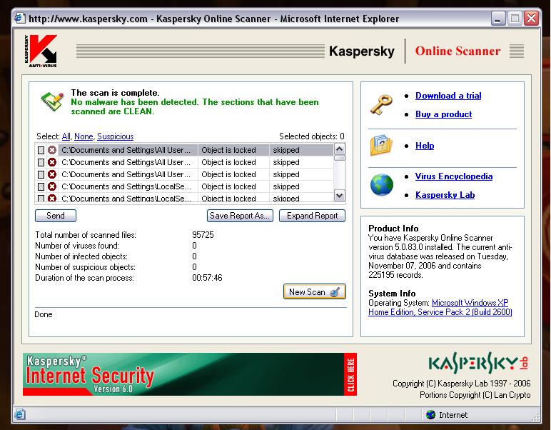Click the red X icon on the second report row
The width and height of the screenshot is (551, 430).
pyautogui.click(x=52, y=162)
